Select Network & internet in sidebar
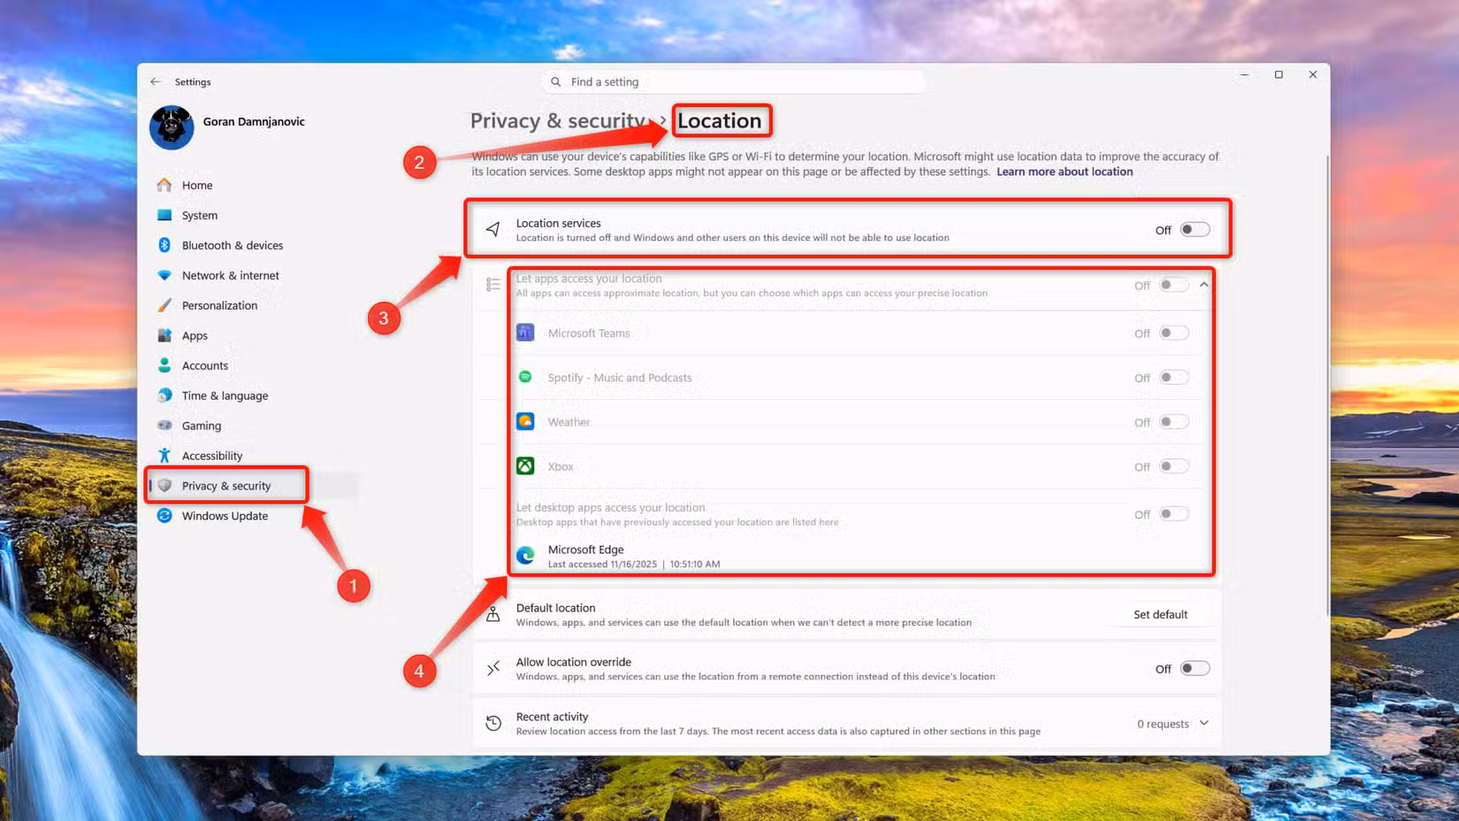The height and width of the screenshot is (821, 1459). click(x=230, y=275)
